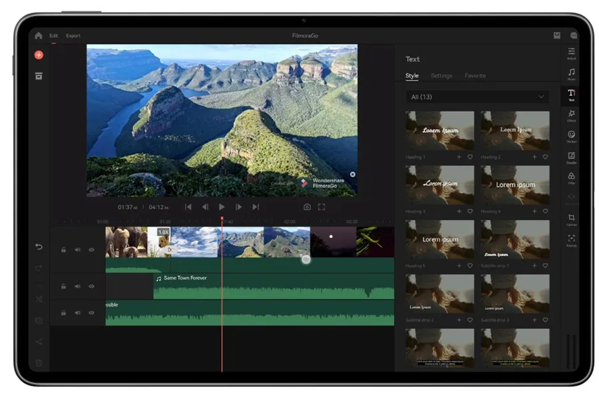Undo the last action in the left toolbar
The height and width of the screenshot is (393, 599).
point(39,247)
